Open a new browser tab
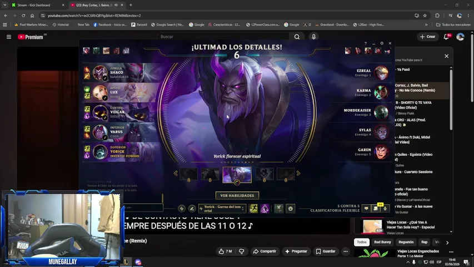 pyautogui.click(x=131, y=5)
